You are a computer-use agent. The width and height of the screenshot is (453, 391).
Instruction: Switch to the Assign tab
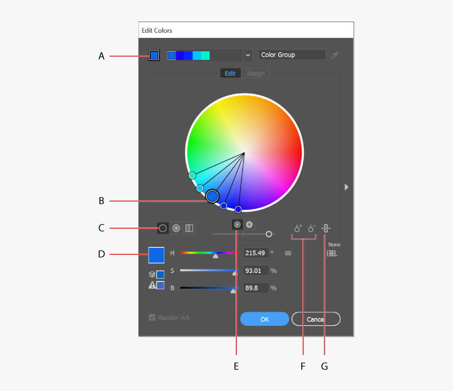pos(255,73)
